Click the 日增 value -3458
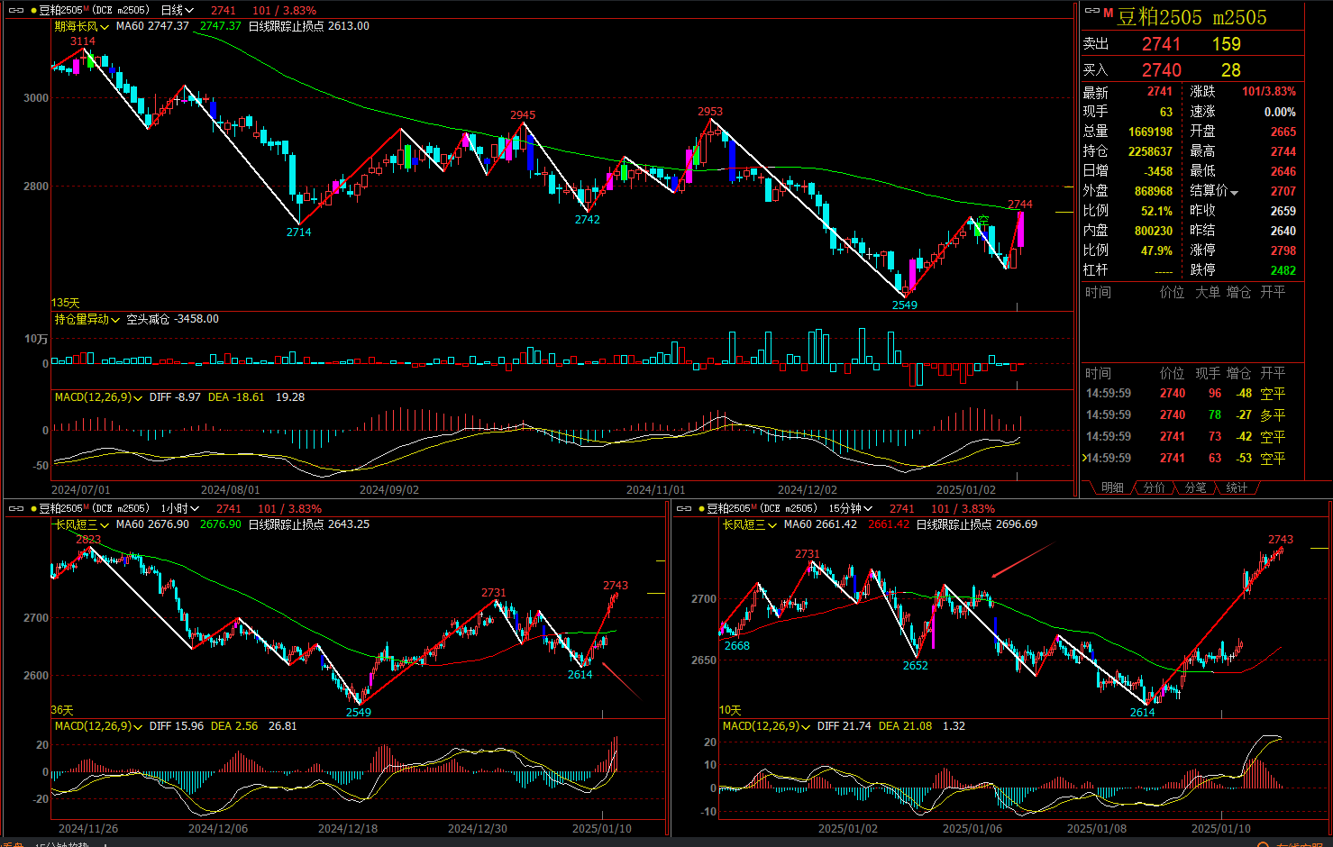The image size is (1333, 847). click(1158, 171)
